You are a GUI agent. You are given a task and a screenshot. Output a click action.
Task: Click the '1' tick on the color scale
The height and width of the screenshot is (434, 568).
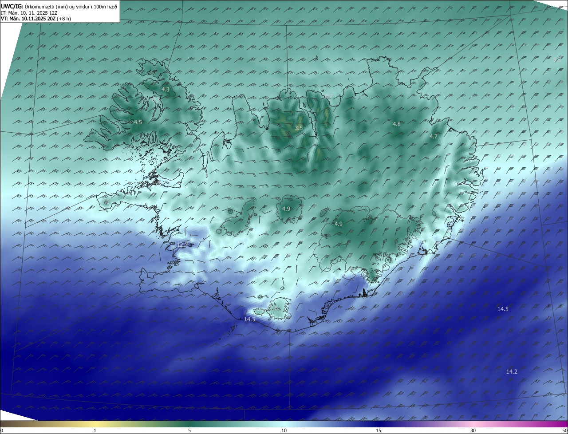[x=95, y=430]
